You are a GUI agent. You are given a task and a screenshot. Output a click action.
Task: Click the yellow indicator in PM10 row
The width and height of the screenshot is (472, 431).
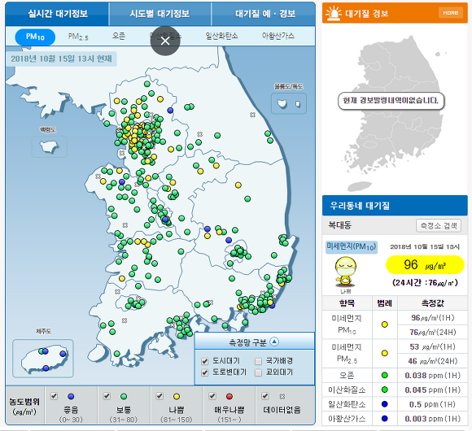pyautogui.click(x=384, y=324)
